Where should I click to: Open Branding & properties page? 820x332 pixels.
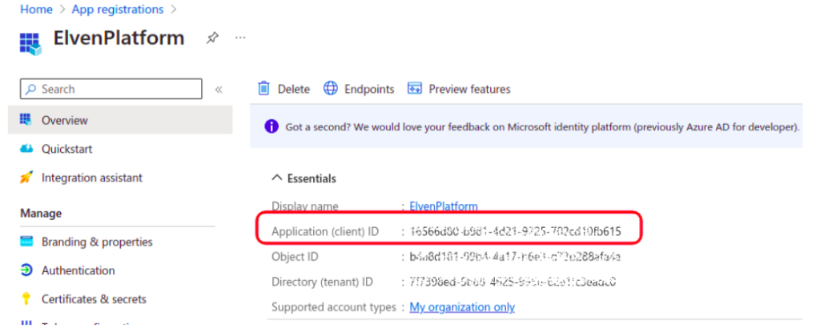pyautogui.click(x=97, y=242)
